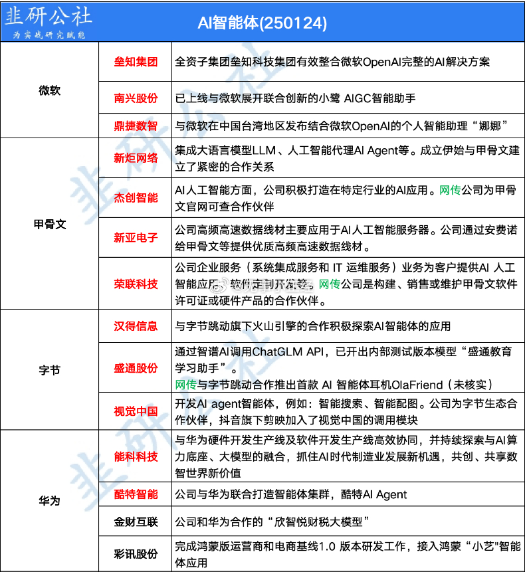Click the company name 鼎捷数智
The height and width of the screenshot is (572, 525).
click(x=136, y=126)
